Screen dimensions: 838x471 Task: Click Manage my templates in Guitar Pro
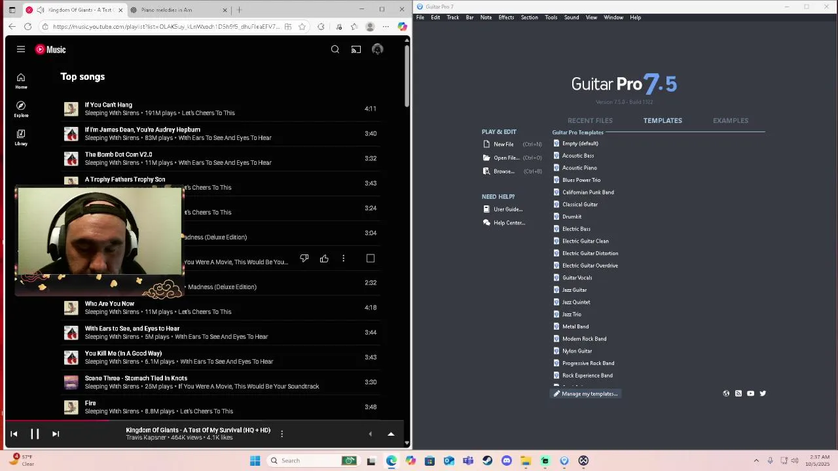coord(585,394)
